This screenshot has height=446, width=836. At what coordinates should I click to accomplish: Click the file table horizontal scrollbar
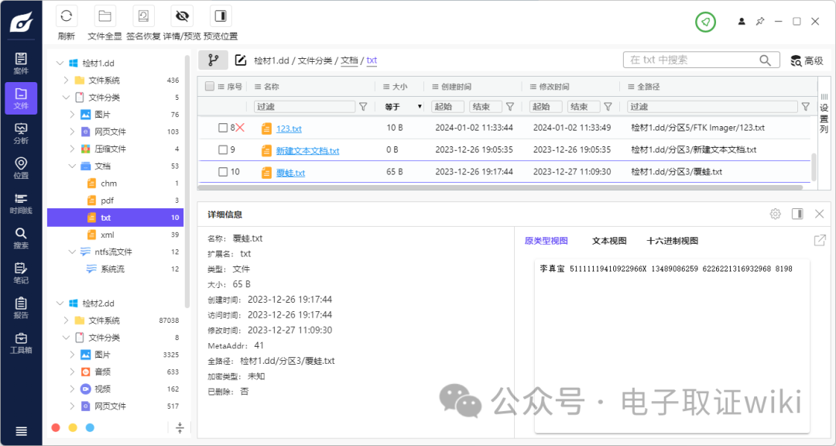pyautogui.click(x=500, y=187)
